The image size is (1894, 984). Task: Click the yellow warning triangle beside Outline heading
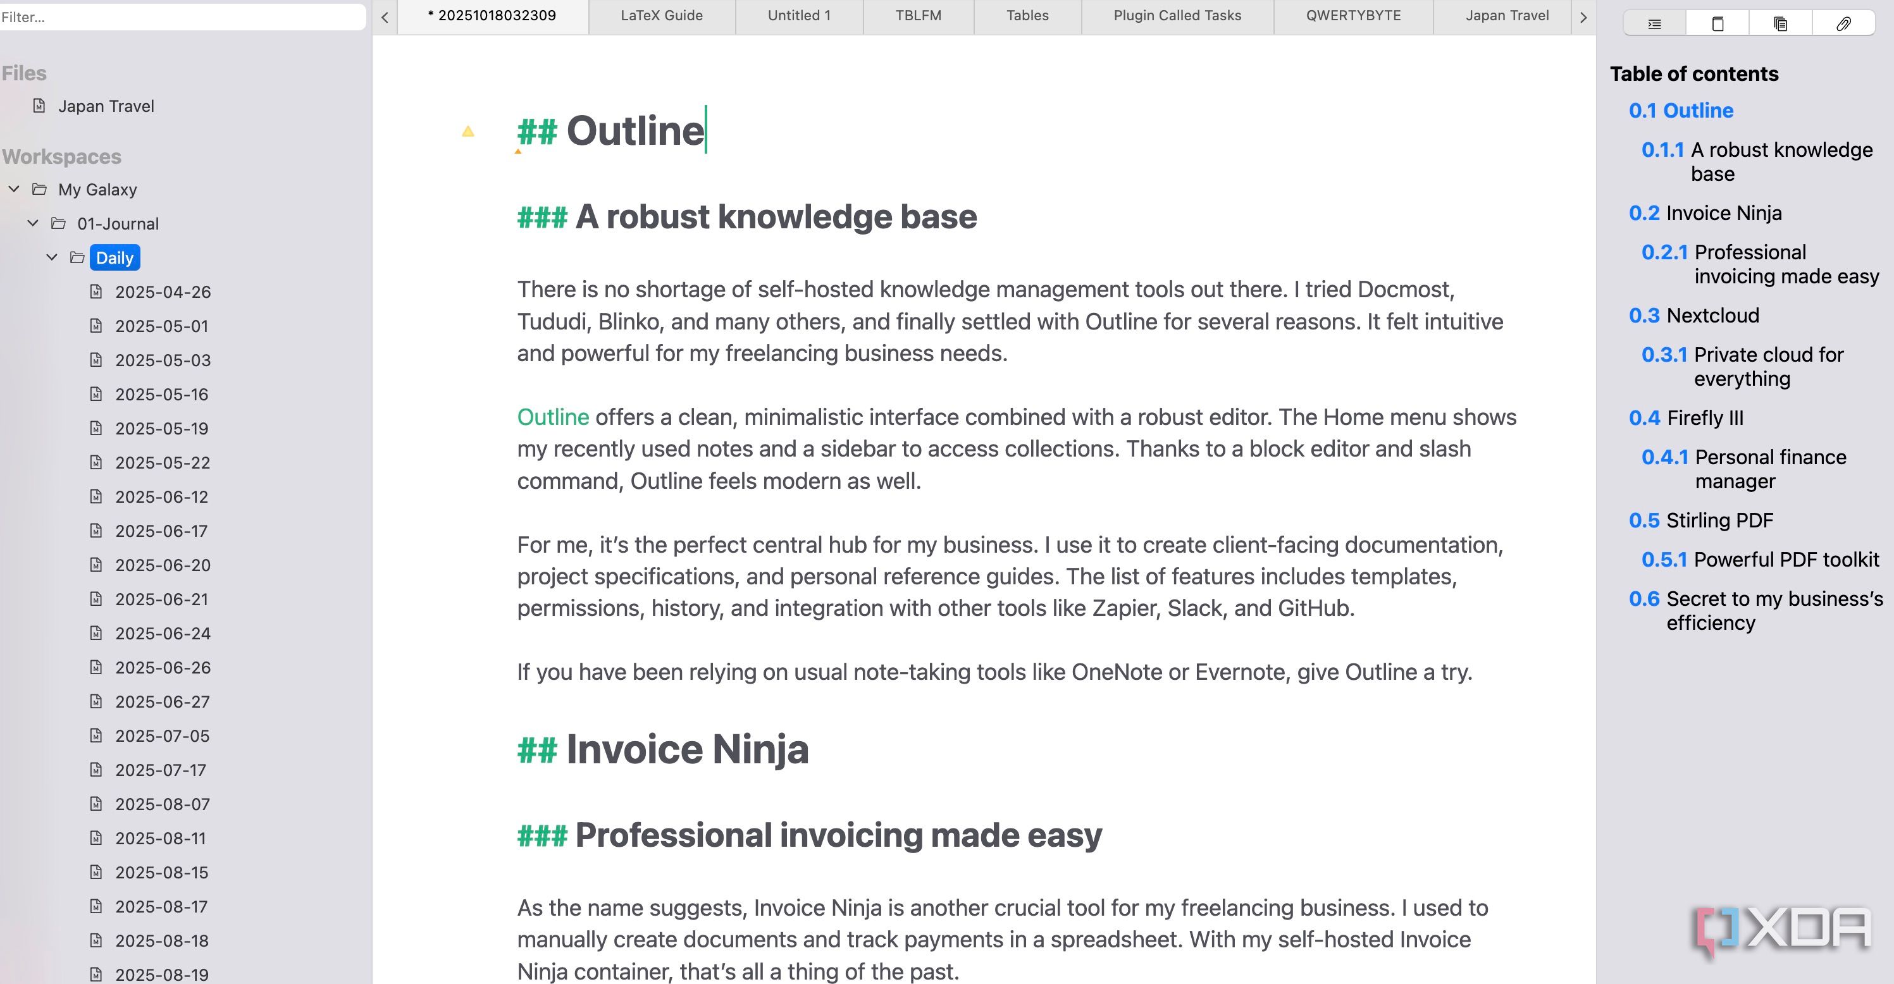tap(467, 132)
